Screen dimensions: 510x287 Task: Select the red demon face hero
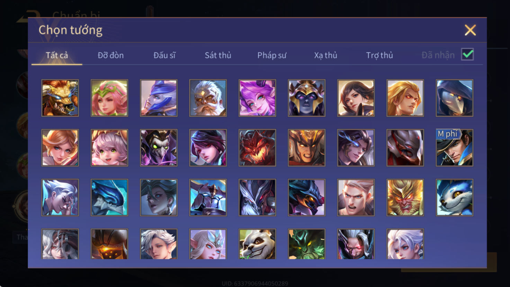(257, 148)
